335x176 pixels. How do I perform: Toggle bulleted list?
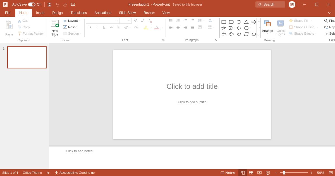point(171,21)
